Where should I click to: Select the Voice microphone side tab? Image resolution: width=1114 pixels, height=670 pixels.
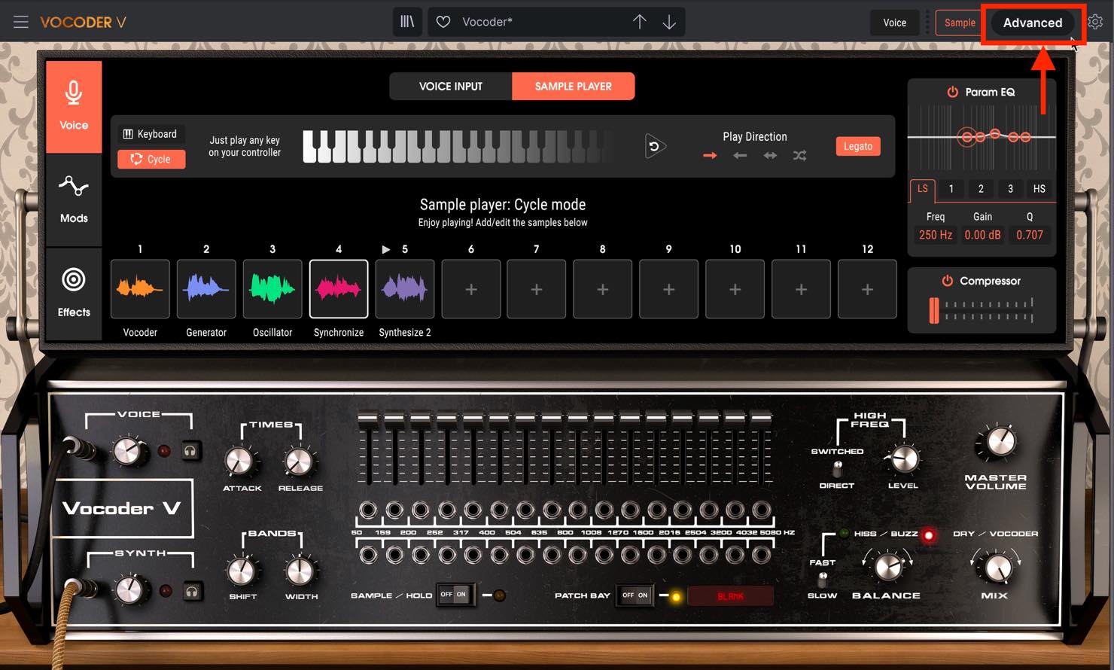click(74, 107)
